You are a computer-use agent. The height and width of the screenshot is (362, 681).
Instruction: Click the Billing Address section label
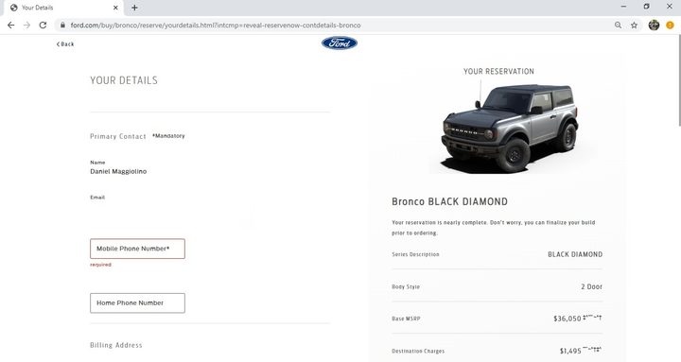(116, 345)
